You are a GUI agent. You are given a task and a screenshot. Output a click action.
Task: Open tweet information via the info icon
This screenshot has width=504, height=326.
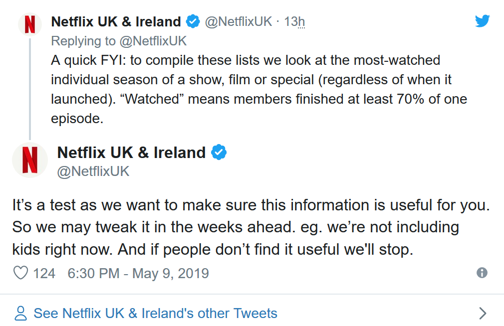(482, 273)
